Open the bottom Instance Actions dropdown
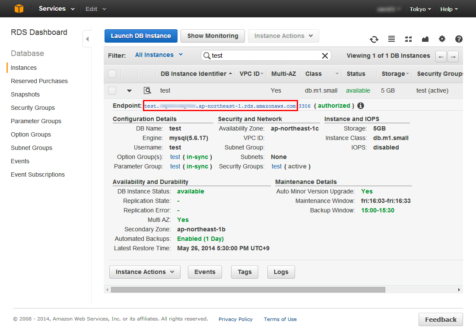 click(x=145, y=272)
